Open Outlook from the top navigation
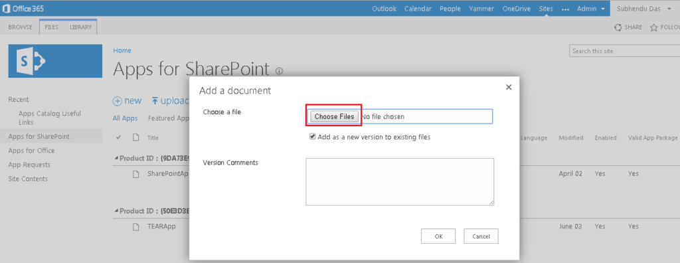Viewport: 680px width, 263px height. [384, 8]
